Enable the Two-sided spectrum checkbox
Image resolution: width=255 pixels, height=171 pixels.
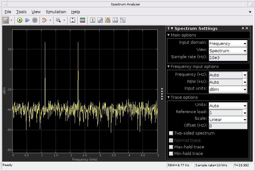coord(171,133)
